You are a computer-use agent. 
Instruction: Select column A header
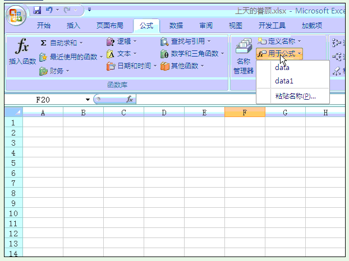43,113
